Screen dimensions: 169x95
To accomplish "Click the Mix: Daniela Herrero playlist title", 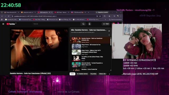I will tap(89, 30).
